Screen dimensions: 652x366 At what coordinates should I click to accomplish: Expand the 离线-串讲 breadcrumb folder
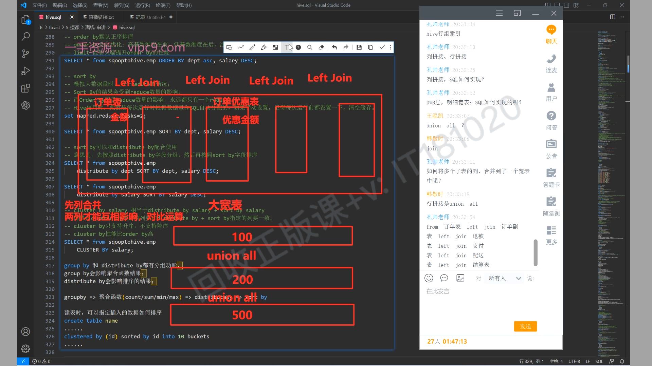[x=95, y=27]
